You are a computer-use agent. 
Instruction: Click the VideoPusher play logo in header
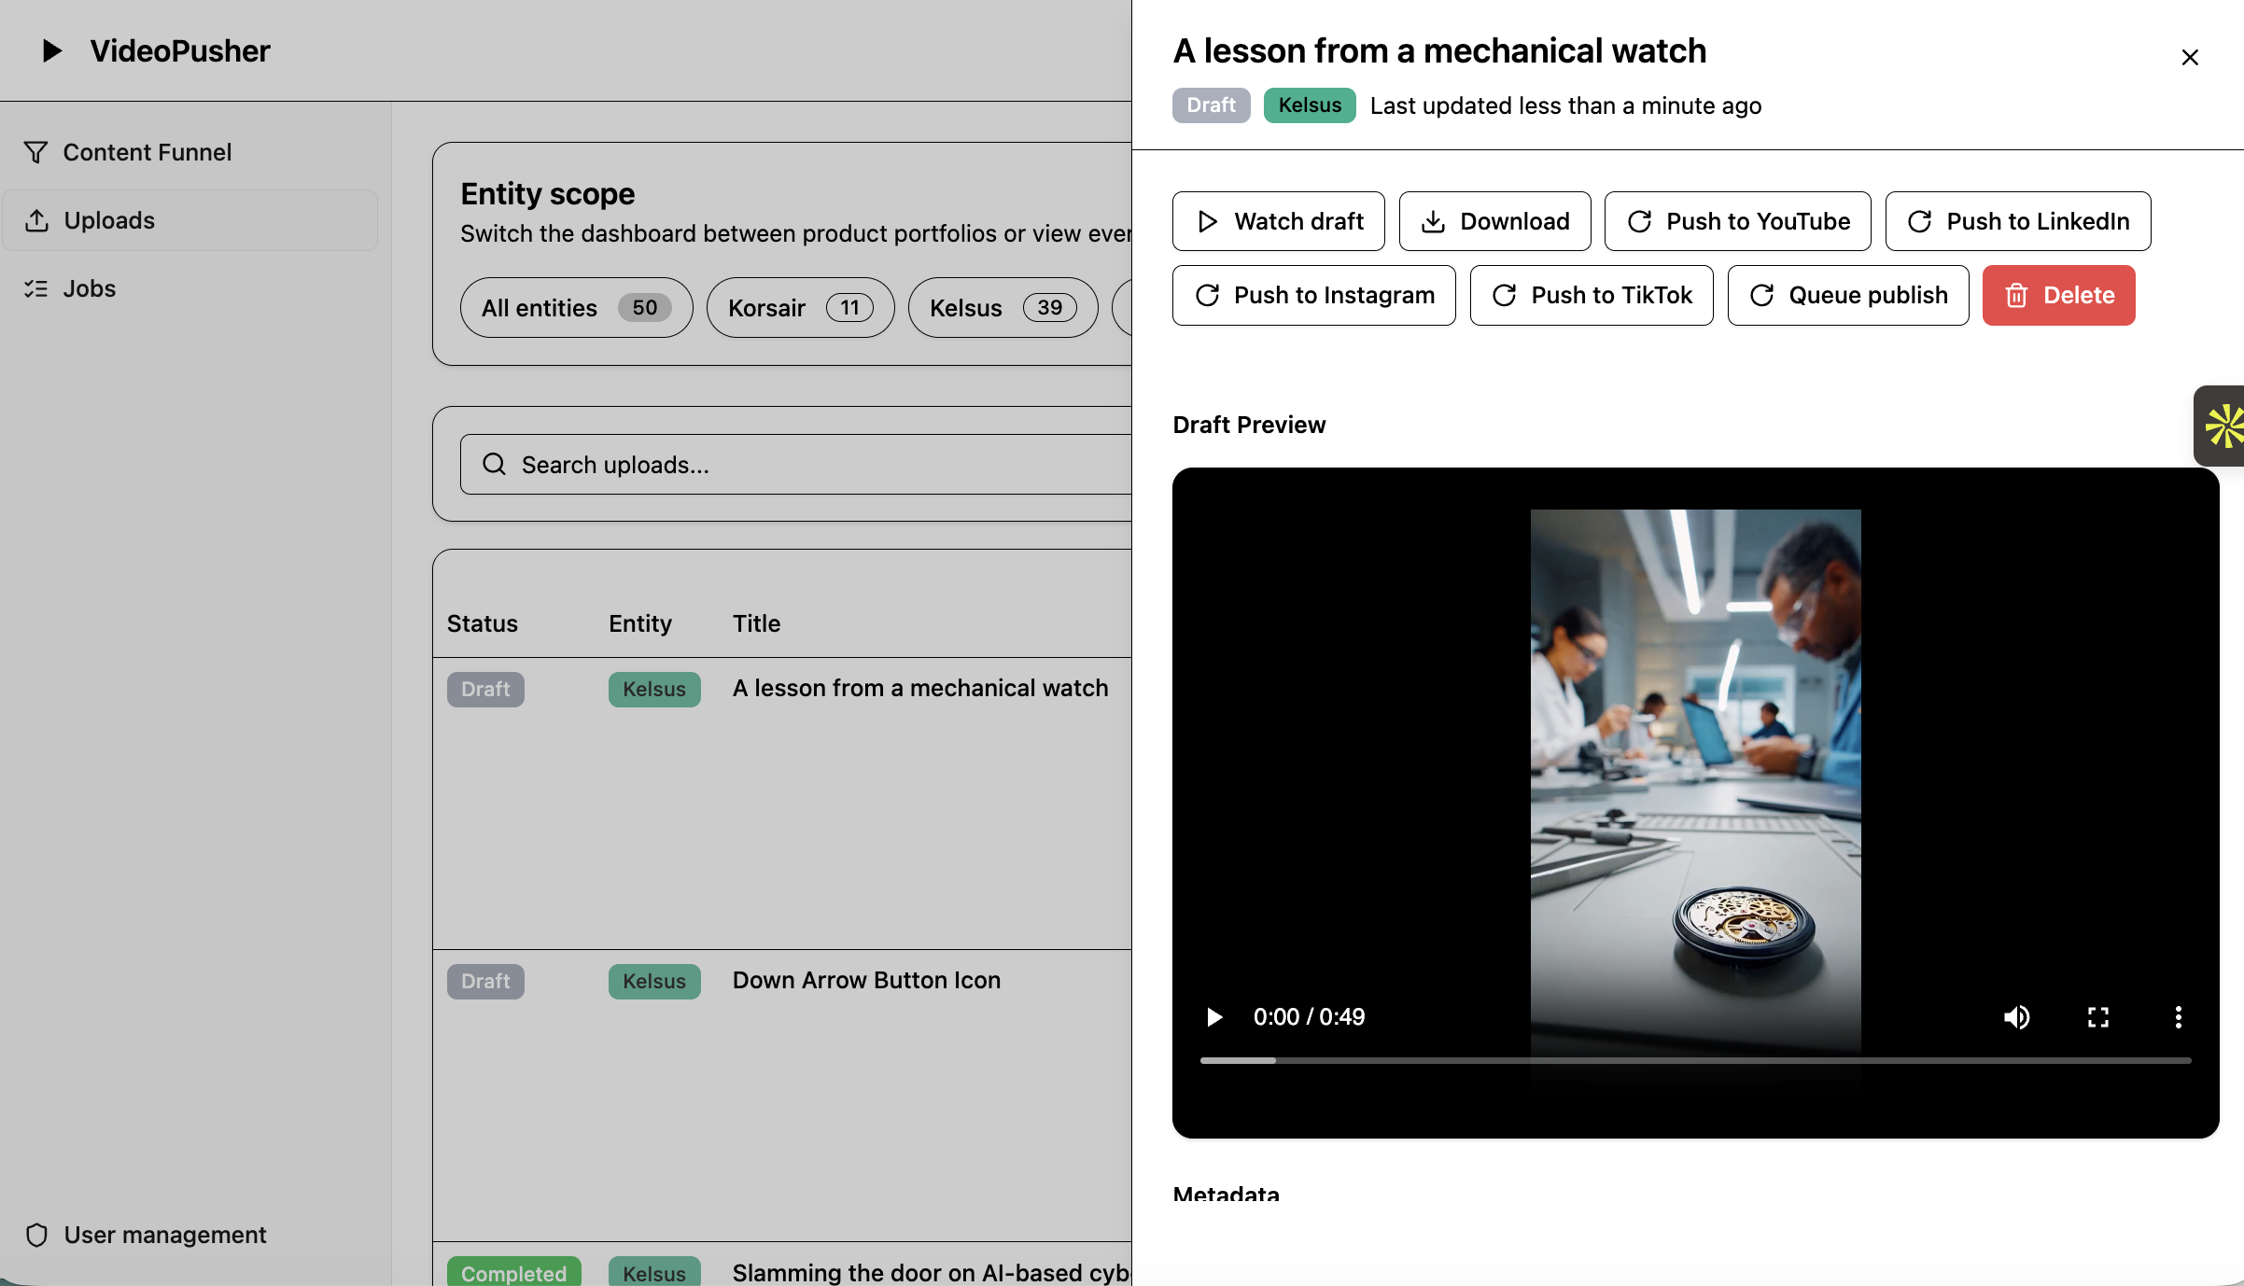(x=50, y=51)
